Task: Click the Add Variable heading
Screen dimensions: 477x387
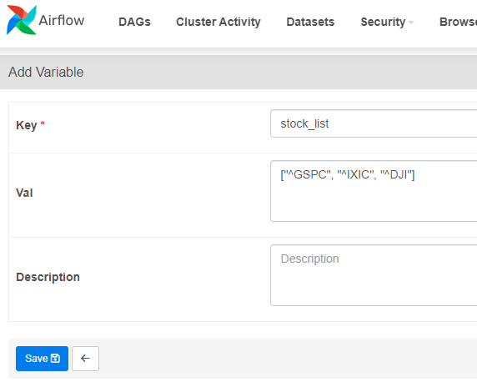Action: [46, 72]
